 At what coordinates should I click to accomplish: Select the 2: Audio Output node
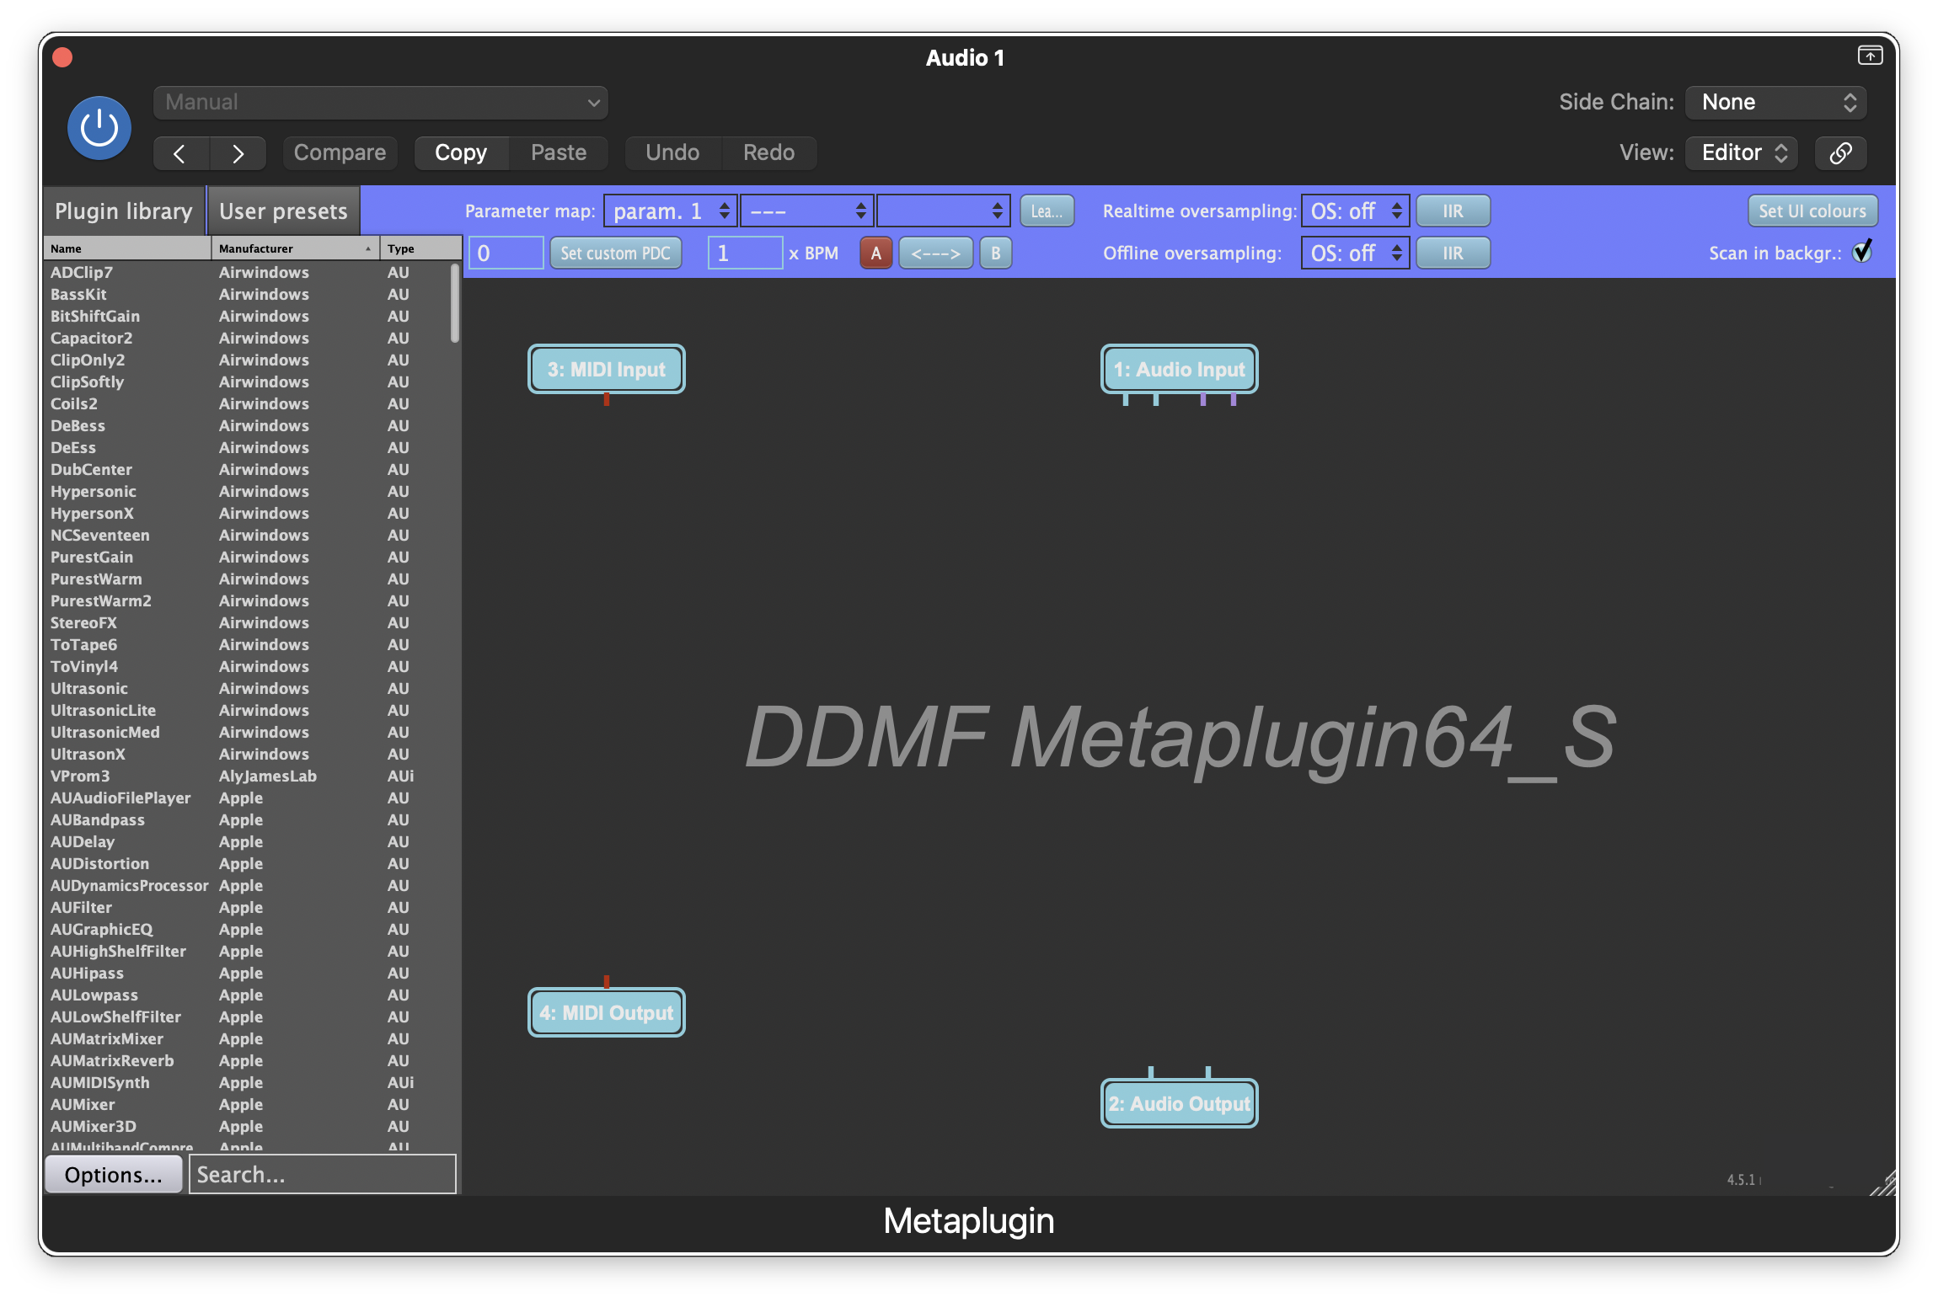1180,1103
